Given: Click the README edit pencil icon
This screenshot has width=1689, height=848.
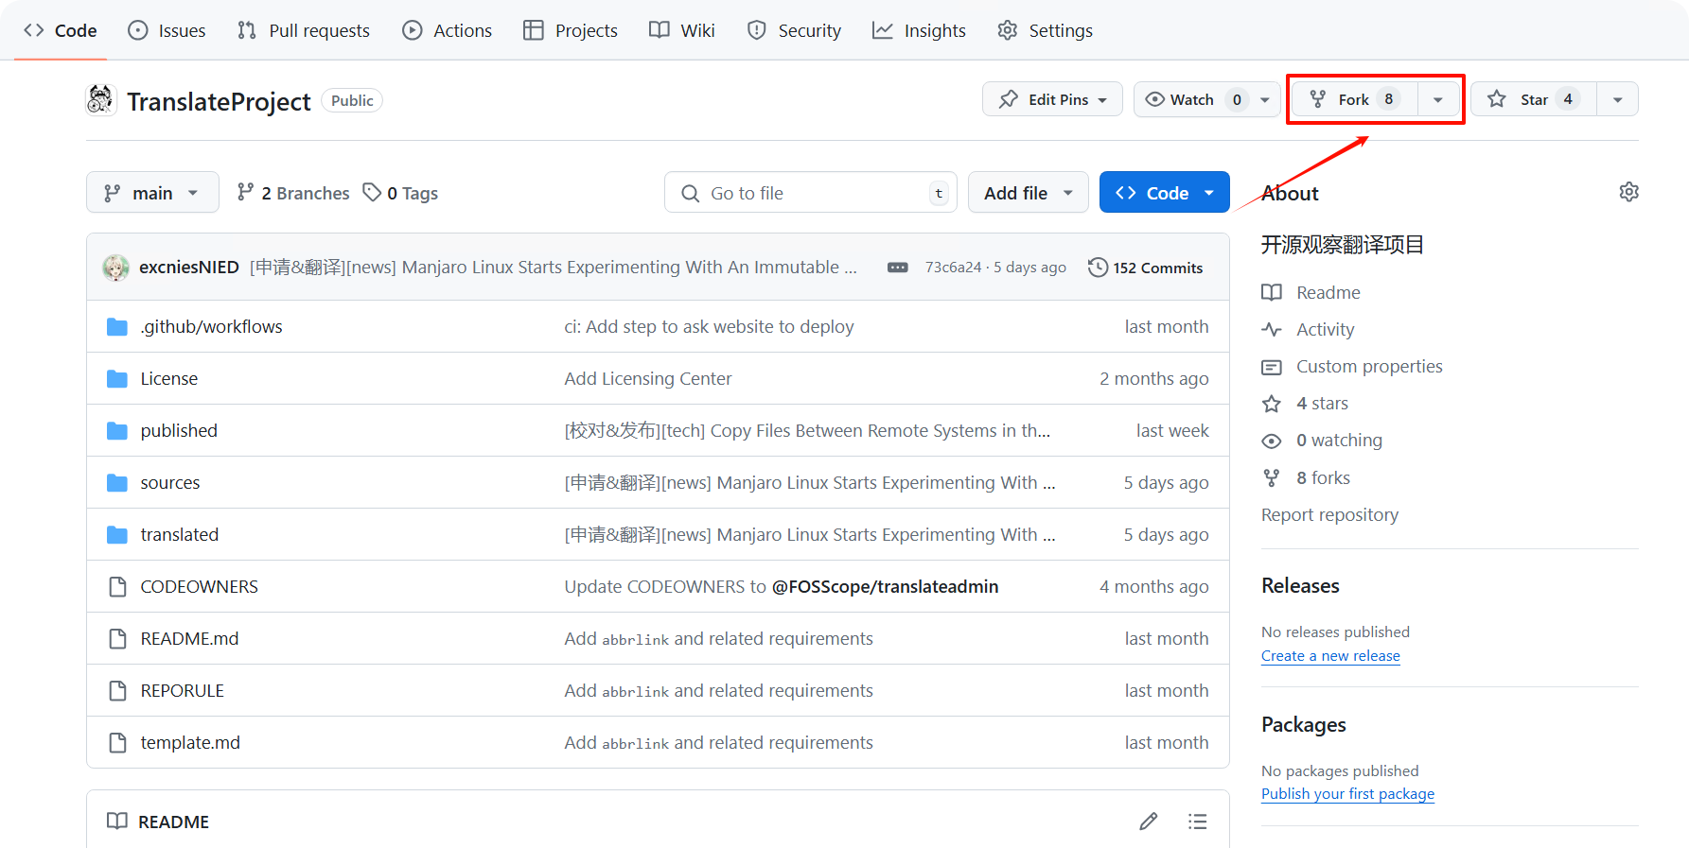Looking at the screenshot, I should click(1148, 821).
